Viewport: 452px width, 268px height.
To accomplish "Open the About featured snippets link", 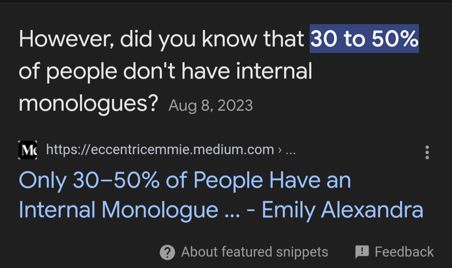I will (254, 252).
